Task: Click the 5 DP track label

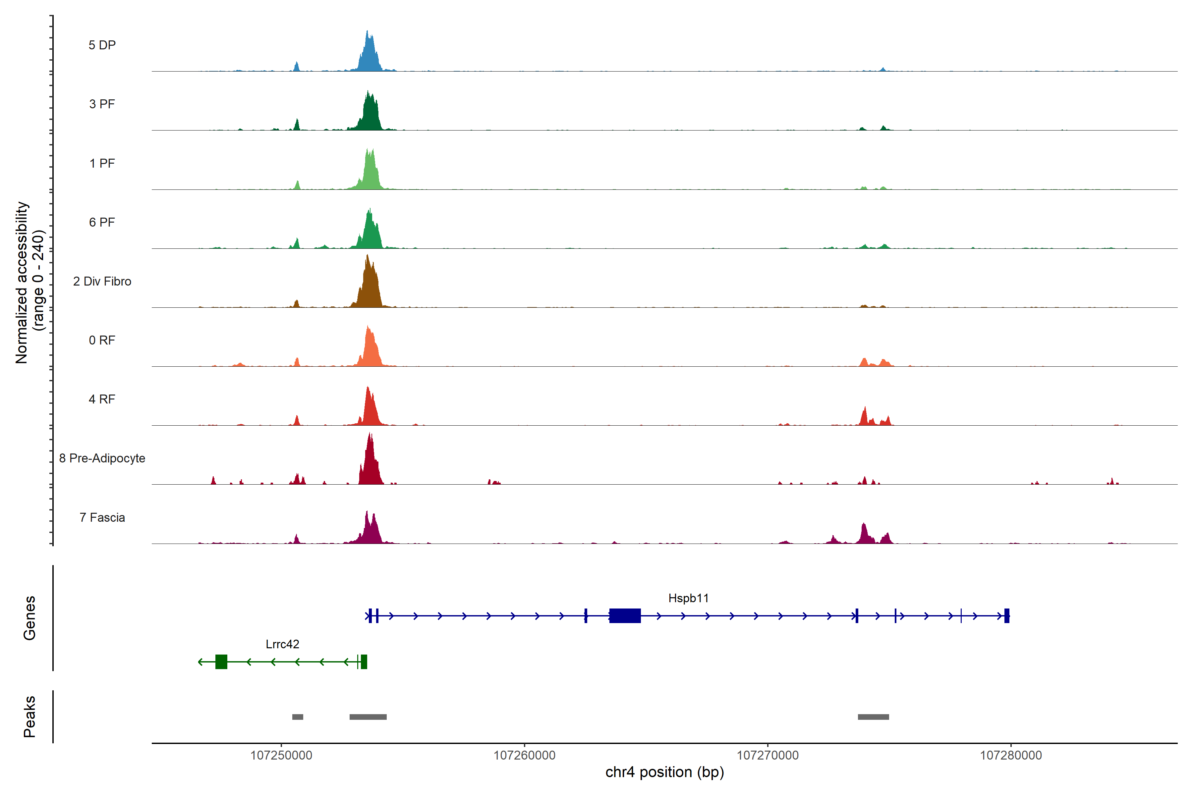Action: [x=102, y=45]
